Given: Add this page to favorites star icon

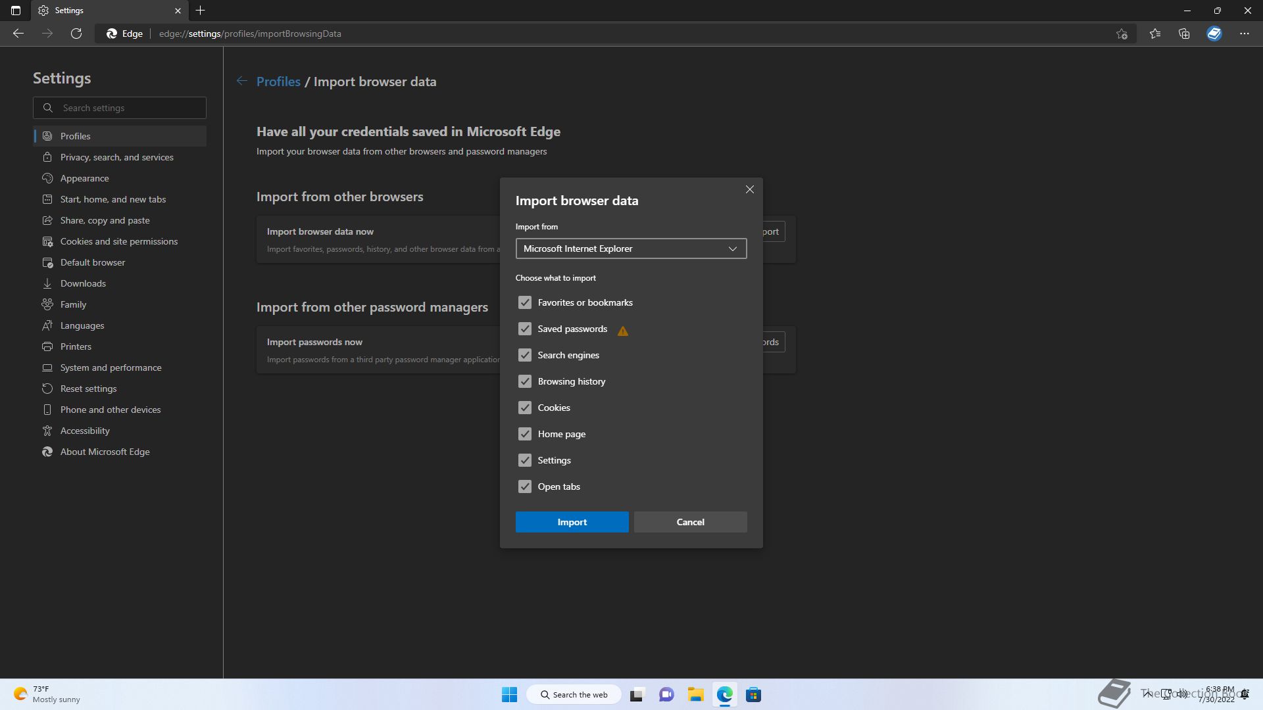Looking at the screenshot, I should click(x=1122, y=34).
